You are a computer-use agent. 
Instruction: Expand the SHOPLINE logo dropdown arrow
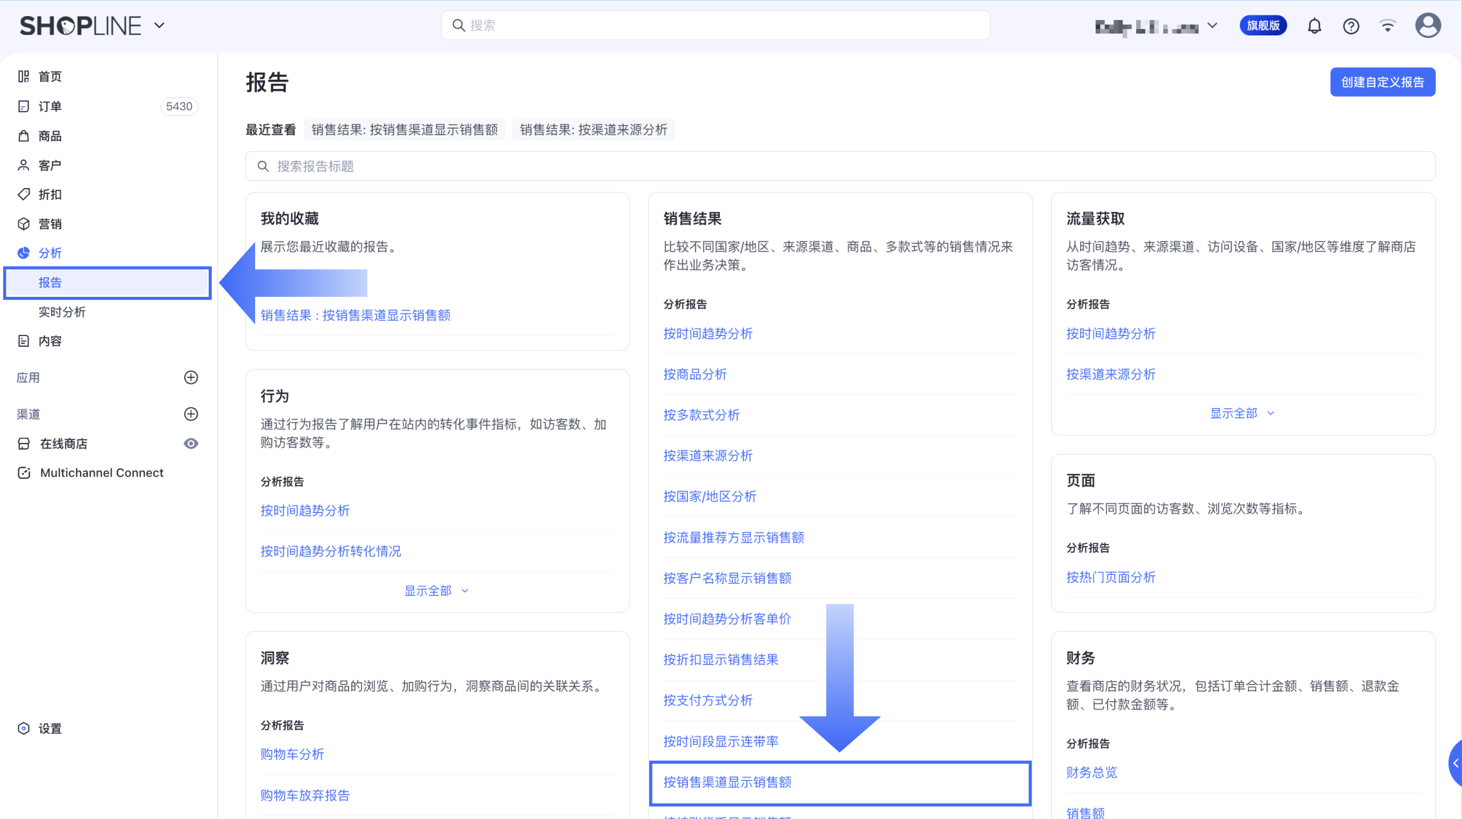pyautogui.click(x=159, y=26)
